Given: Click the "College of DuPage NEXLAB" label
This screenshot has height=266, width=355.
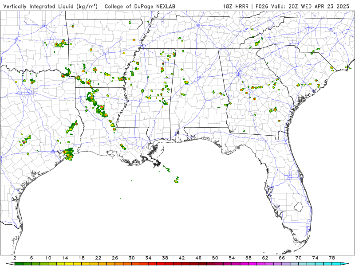Looking at the screenshot, I should coord(140,7).
